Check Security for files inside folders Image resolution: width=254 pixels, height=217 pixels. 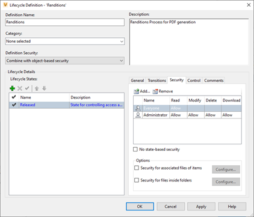(137, 180)
